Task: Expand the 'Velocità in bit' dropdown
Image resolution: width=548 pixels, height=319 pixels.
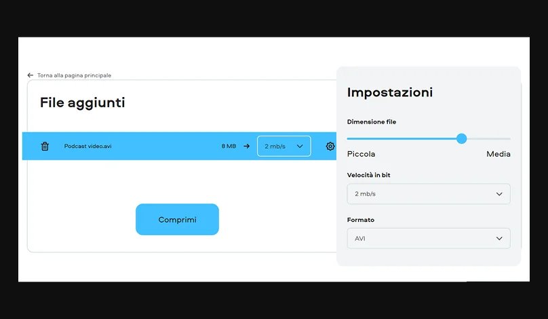Action: [x=429, y=194]
